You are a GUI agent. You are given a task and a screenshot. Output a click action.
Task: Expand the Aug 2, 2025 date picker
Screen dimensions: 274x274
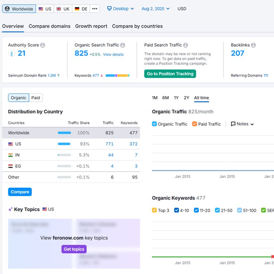[x=155, y=9]
